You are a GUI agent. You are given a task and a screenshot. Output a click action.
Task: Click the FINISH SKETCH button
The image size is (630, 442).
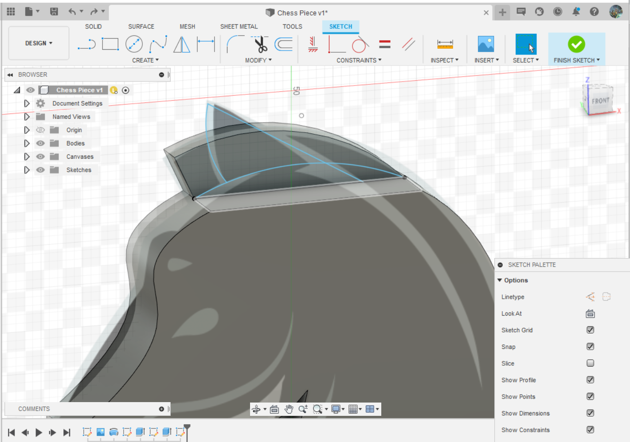[x=576, y=49]
